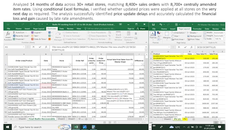Viewport: 232px width, 130px height.
Task: Open Order Ref column filter dropdown
Action: tap(86, 64)
